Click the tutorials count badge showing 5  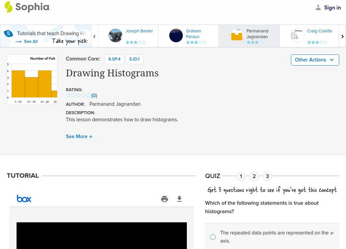click(x=8, y=33)
